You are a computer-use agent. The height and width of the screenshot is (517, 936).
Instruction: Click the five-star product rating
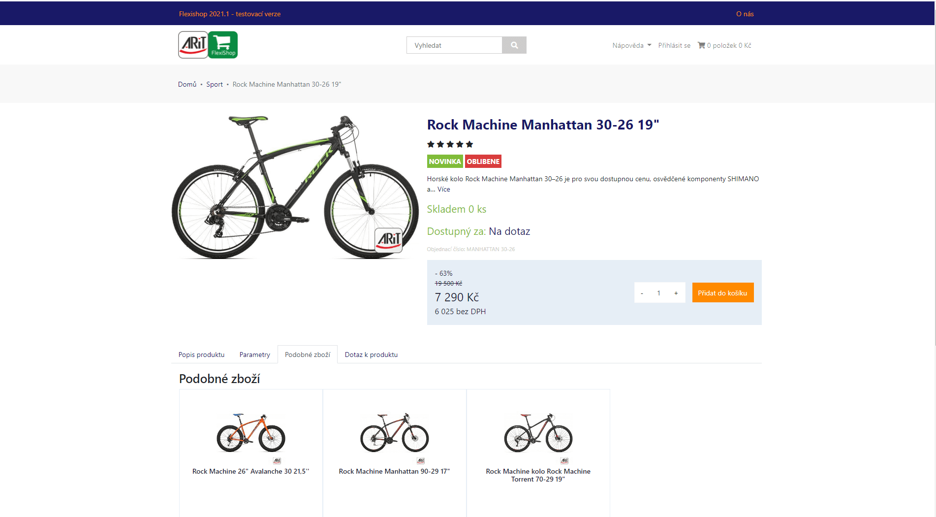(x=450, y=144)
